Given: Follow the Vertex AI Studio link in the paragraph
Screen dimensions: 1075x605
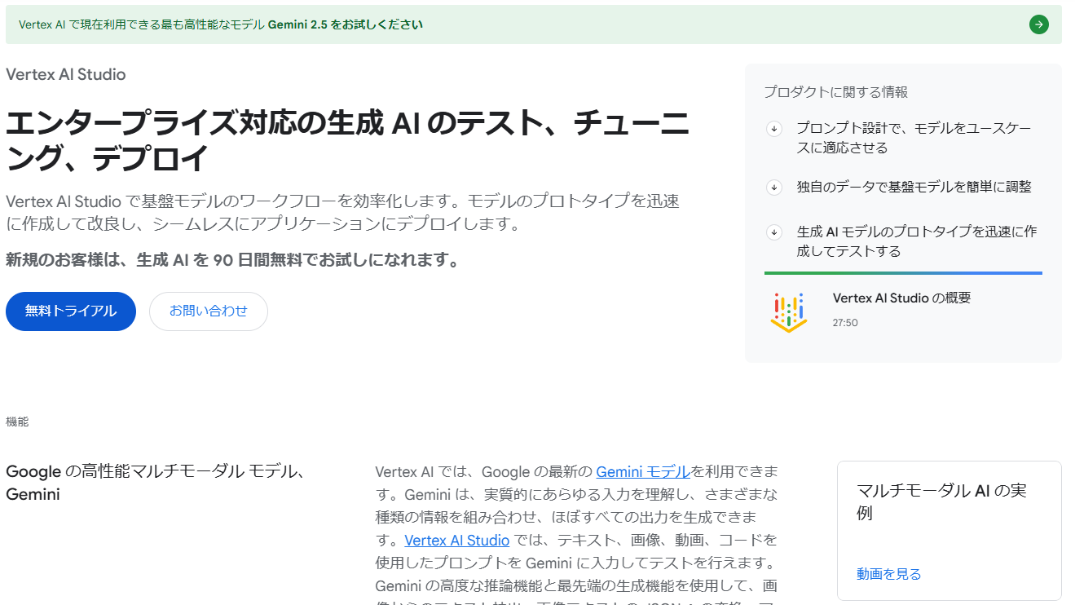Looking at the screenshot, I should (456, 541).
